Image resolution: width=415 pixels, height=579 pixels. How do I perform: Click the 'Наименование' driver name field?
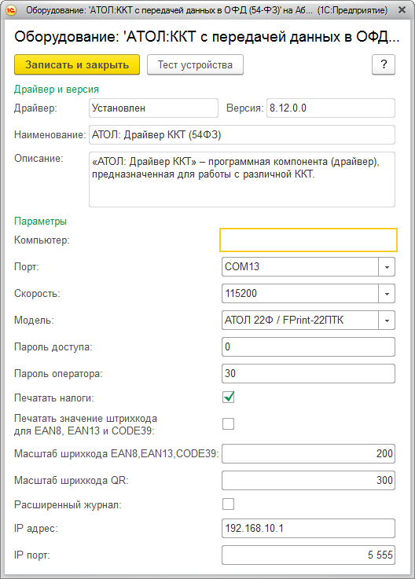tap(242, 135)
